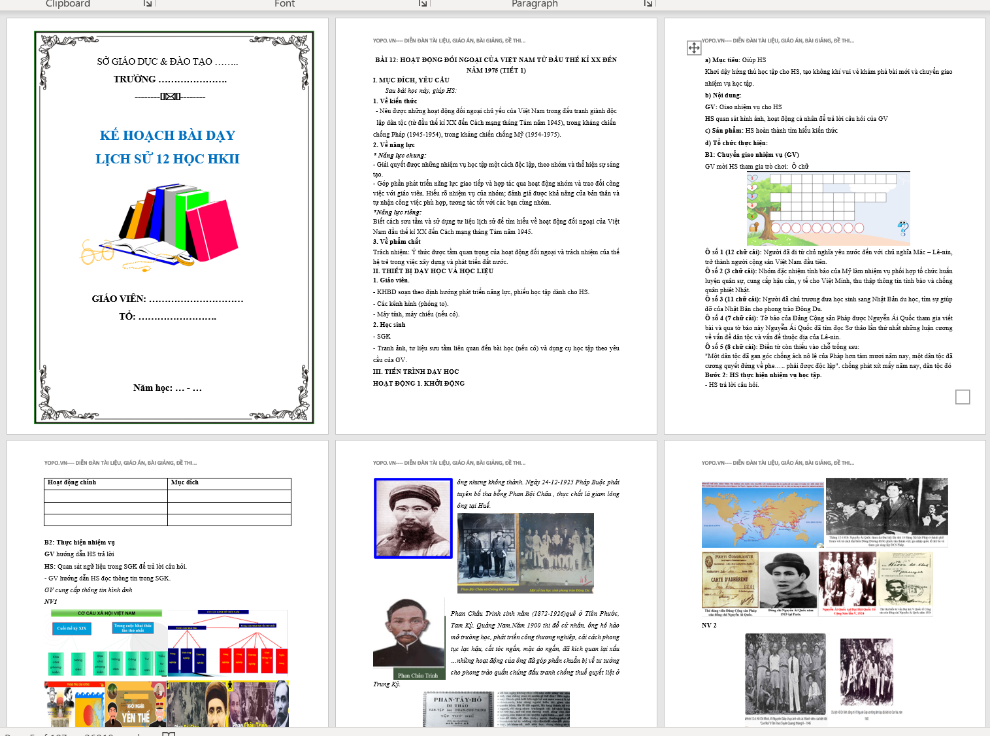Image resolution: width=990 pixels, height=736 pixels.
Task: Click the 'Hoạt động chính' table header cell
Action: (x=105, y=483)
